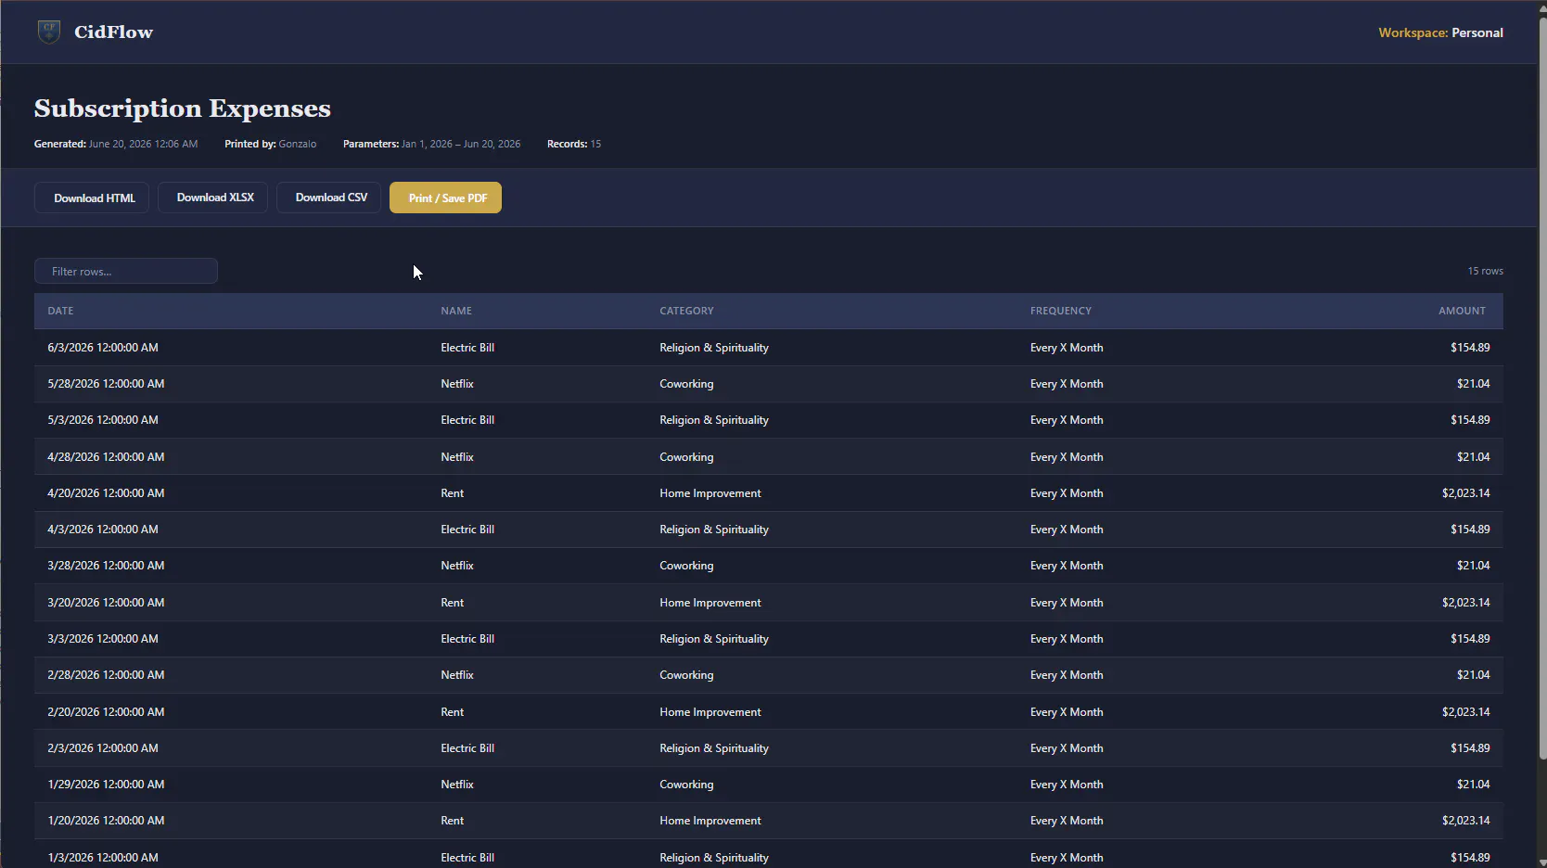1547x868 pixels.
Task: Click the CidFlow shield logo icon
Action: 49,32
